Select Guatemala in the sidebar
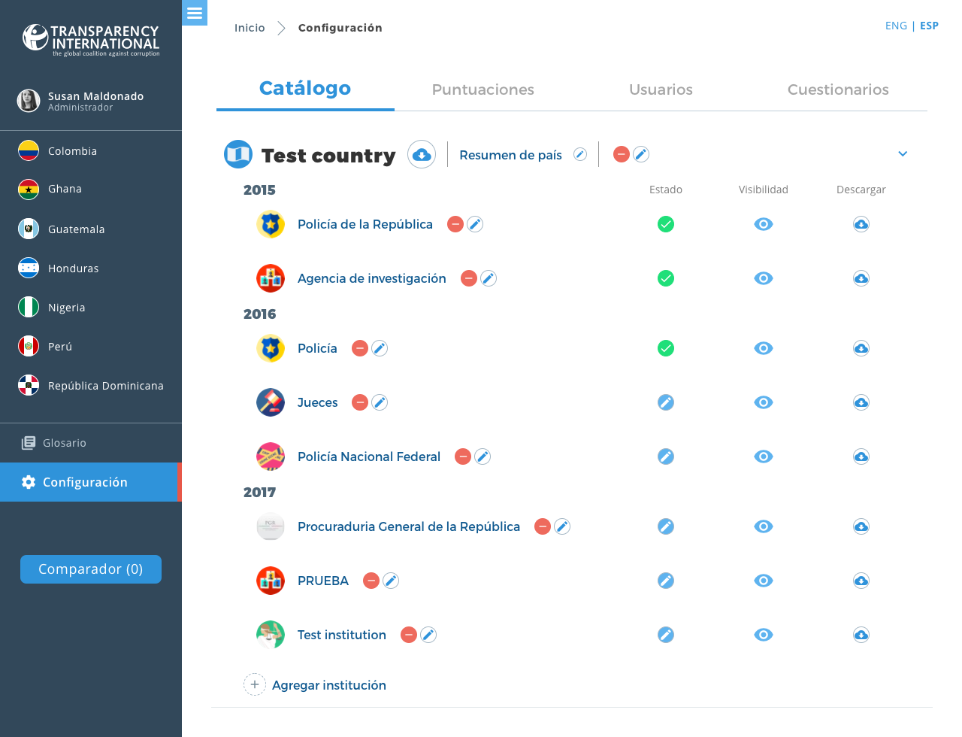The height and width of the screenshot is (737, 962). click(76, 229)
